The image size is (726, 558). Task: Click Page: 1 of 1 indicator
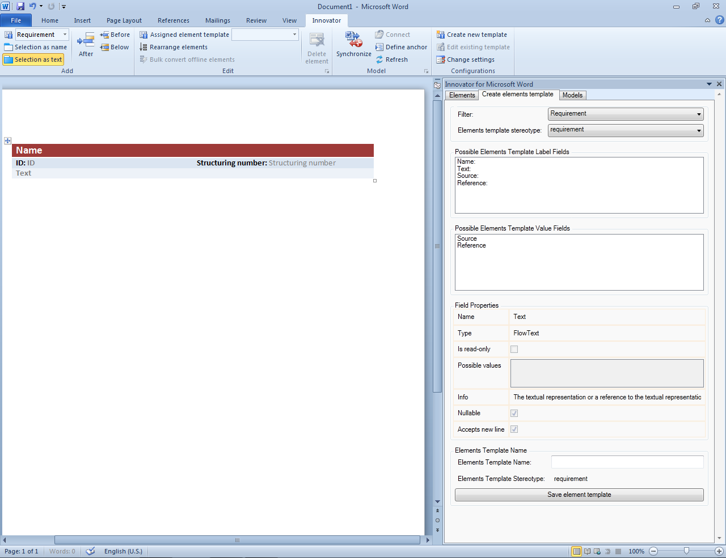tap(22, 551)
